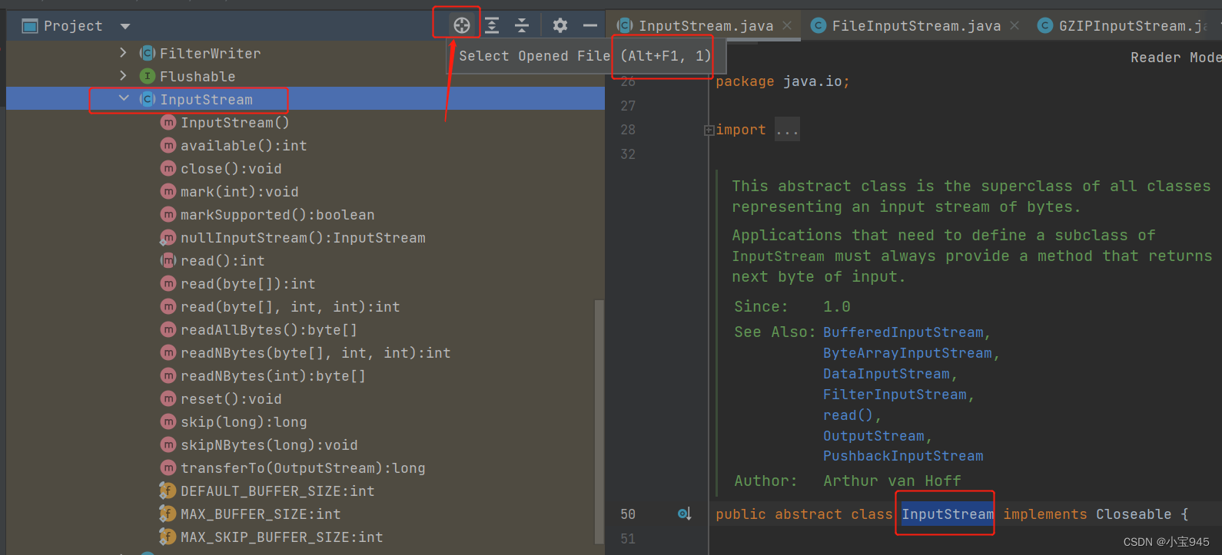This screenshot has width=1222, height=555.
Task: Open DataInputStream doc link
Action: point(886,374)
